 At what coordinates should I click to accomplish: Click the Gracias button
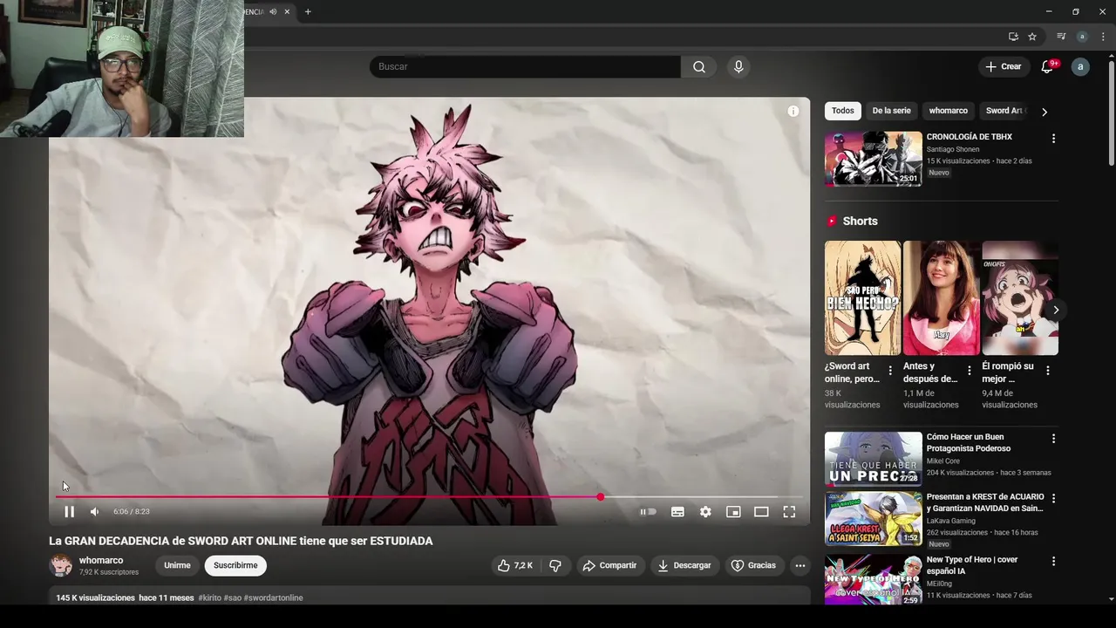(x=753, y=565)
